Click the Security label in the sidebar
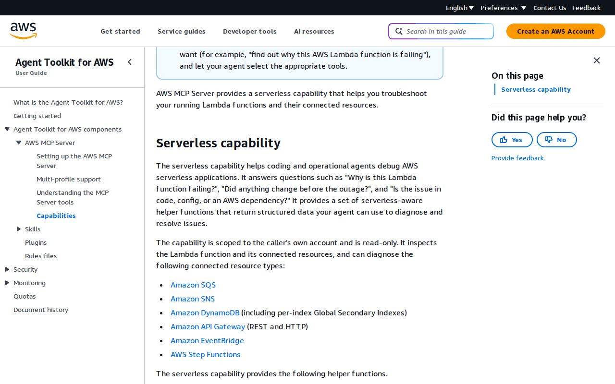The height and width of the screenshot is (384, 615). click(25, 269)
